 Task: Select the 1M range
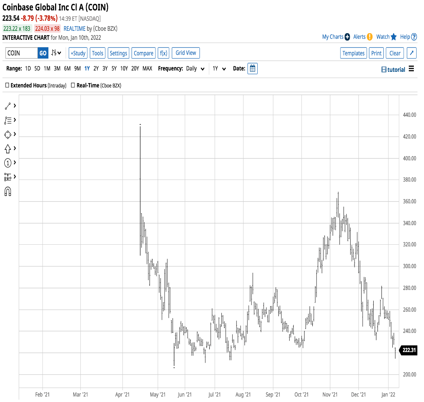(x=47, y=68)
